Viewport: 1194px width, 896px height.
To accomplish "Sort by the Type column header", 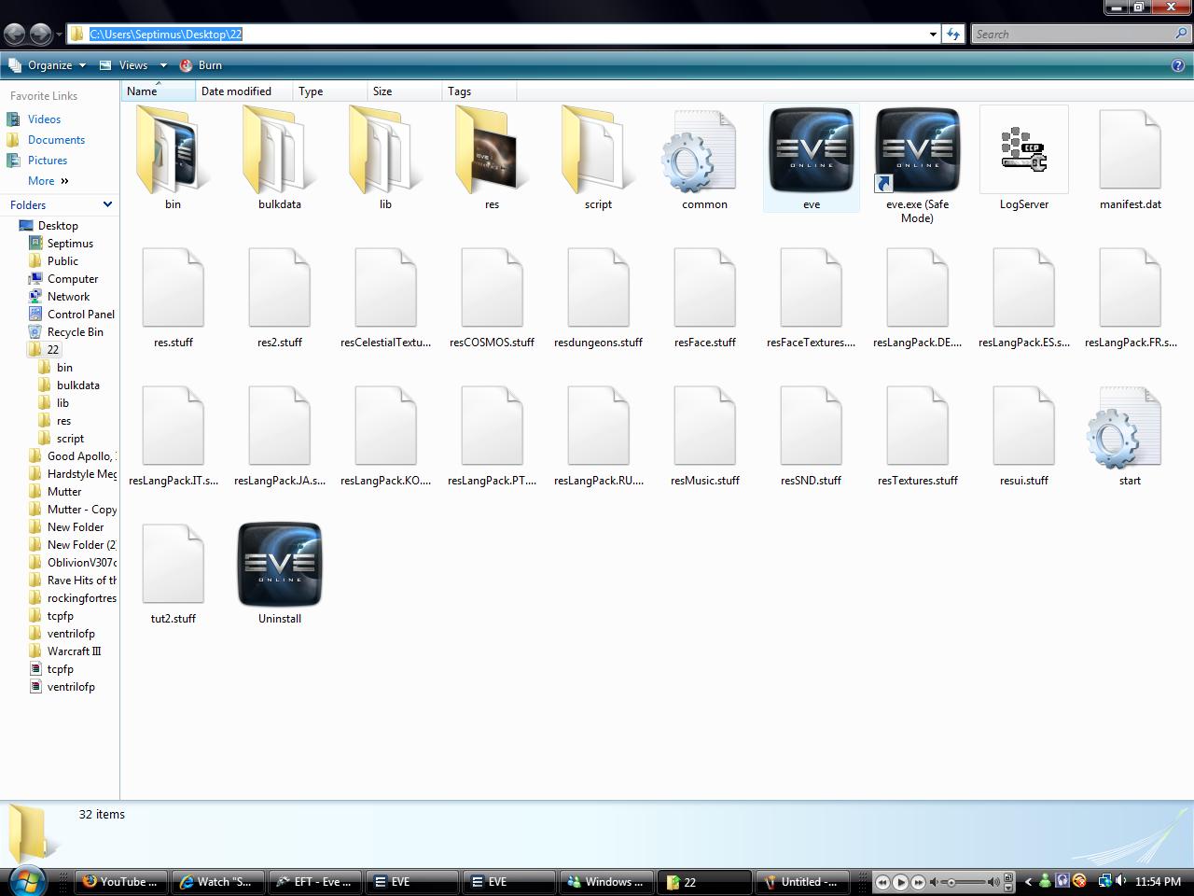I will point(330,91).
